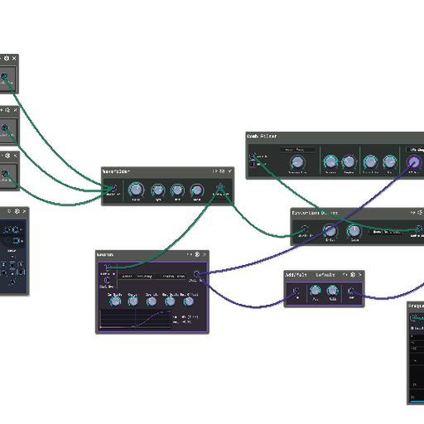This screenshot has width=424, height=424.
Task: Open the Distortion Curves settings gear
Action: [420, 213]
